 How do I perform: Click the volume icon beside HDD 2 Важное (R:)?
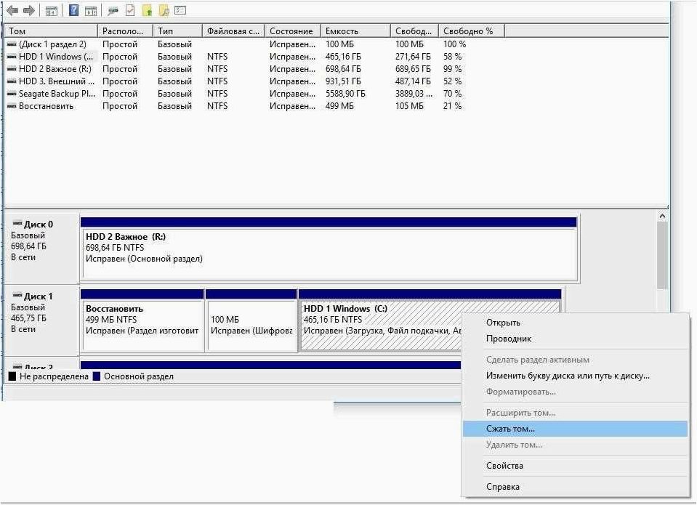(12, 69)
